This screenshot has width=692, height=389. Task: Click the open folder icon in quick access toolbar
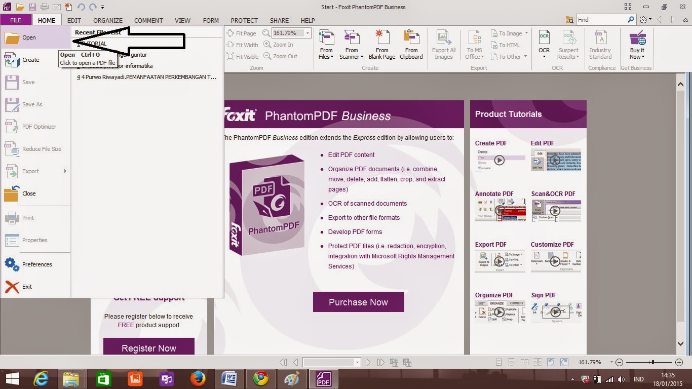[x=20, y=7]
